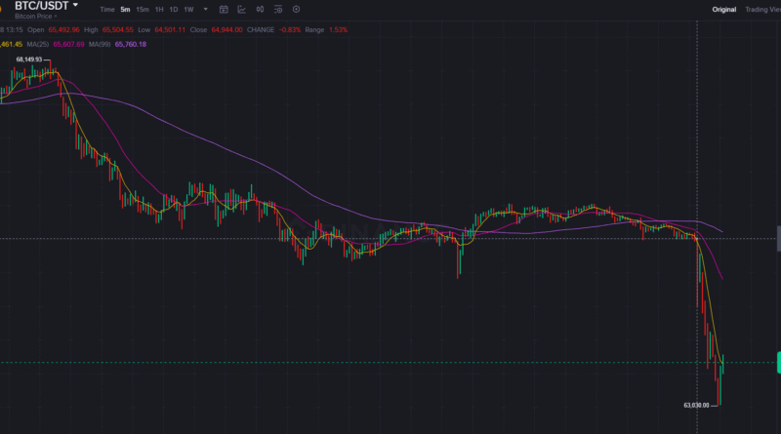Select the Time interval option
The image size is (781, 434).
(107, 10)
